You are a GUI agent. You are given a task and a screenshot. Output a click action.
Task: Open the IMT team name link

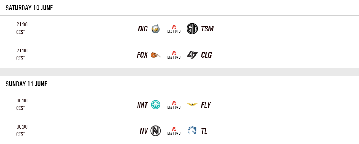142,105
